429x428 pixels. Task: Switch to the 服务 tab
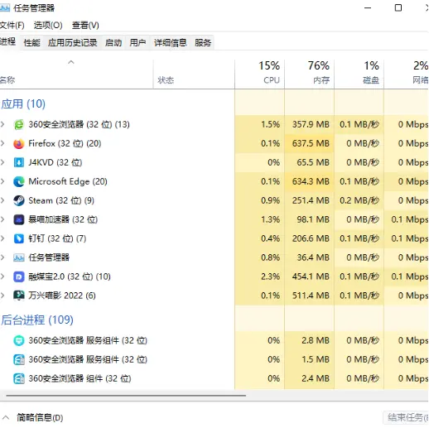203,42
